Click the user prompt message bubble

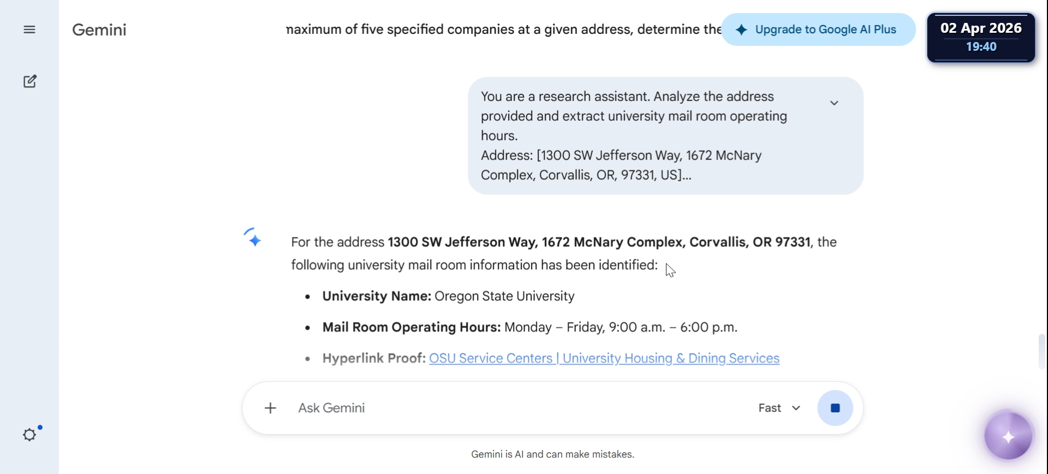pyautogui.click(x=665, y=135)
